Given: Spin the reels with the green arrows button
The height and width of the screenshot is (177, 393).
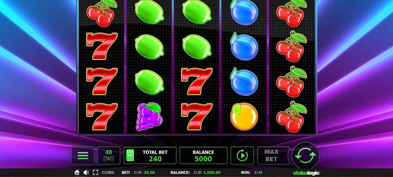Looking at the screenshot, I should point(306,156).
